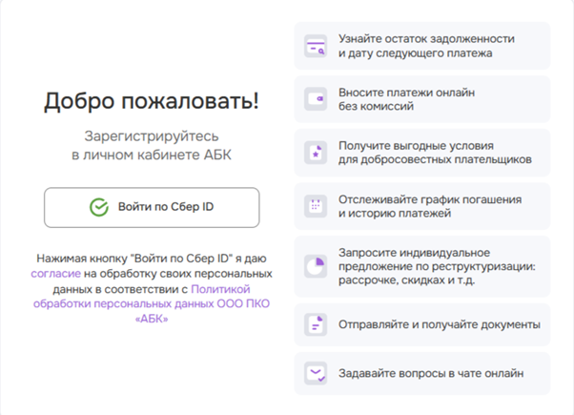Screen dimensions: 574x415
Task: Select the Запросите индивидуальное предложение text
Action: [x=414, y=259]
